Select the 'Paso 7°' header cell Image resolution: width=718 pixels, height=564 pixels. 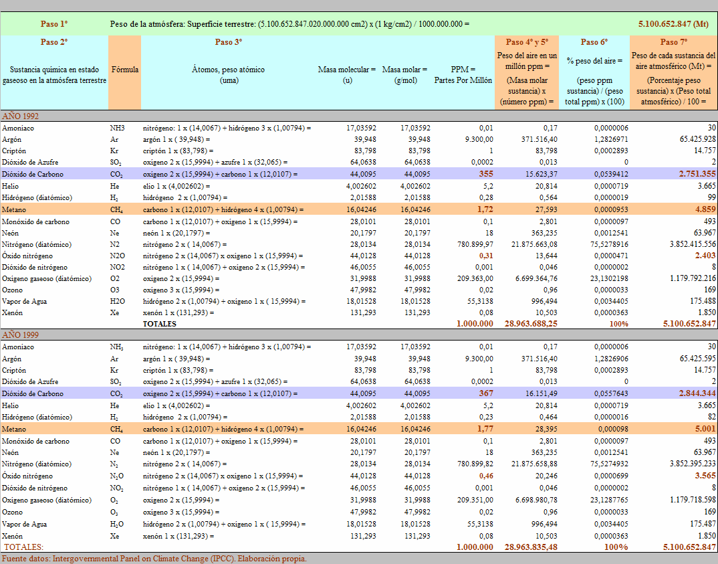pyautogui.click(x=673, y=42)
